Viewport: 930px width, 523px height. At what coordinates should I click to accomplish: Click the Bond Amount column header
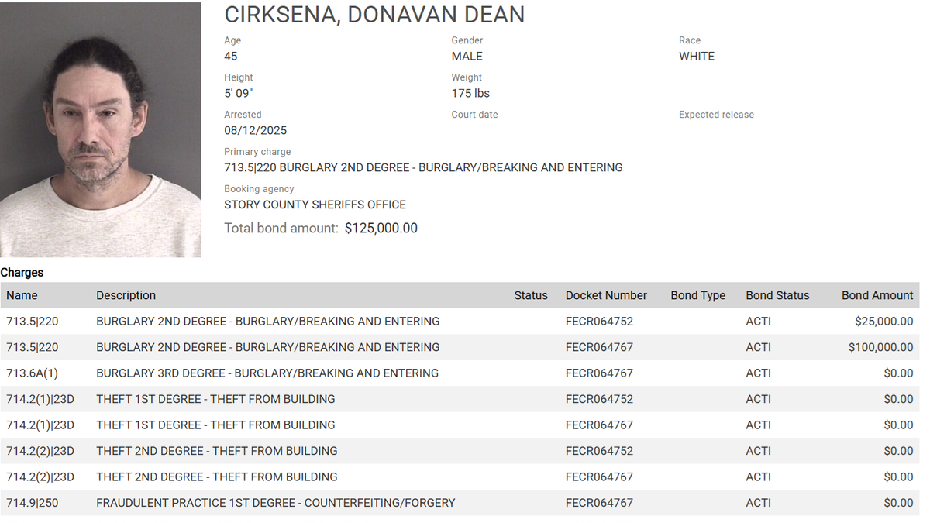[877, 295]
